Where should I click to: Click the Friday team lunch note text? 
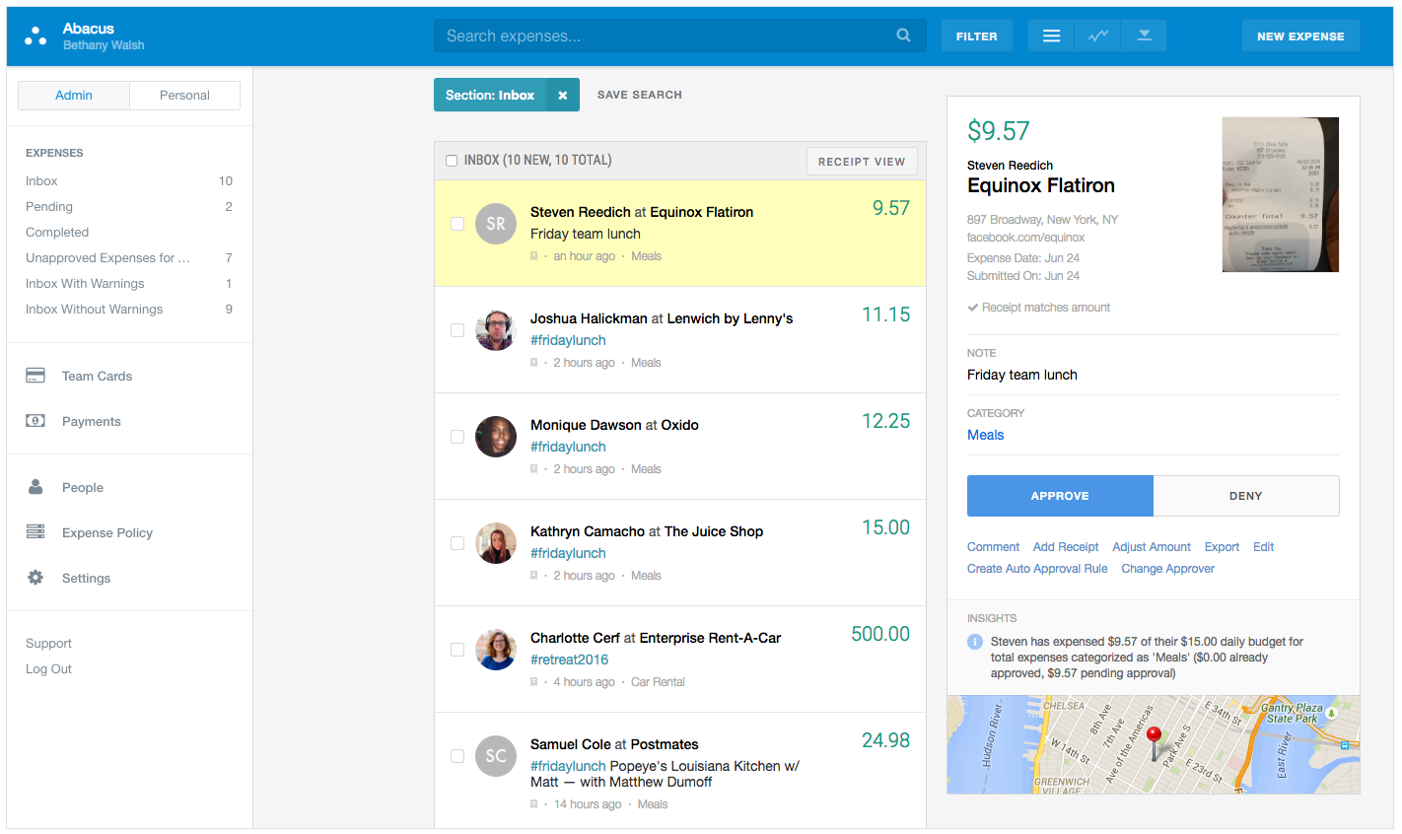click(x=1021, y=375)
